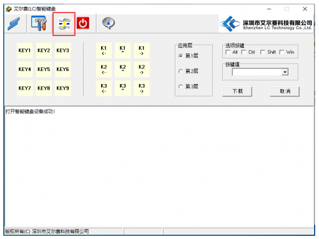319x239 pixels.
Task: Select the K3 left-arrow knob tile
Action: (104, 88)
